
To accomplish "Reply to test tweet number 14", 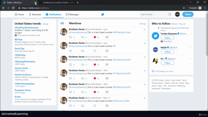I will click(x=71, y=37).
